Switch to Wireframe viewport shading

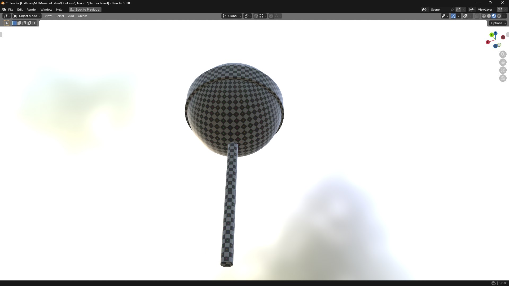coord(484,16)
